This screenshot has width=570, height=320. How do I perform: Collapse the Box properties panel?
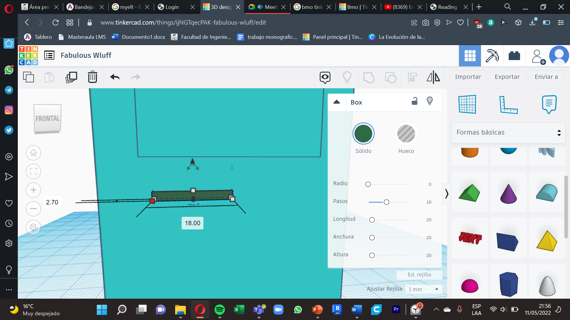(337, 102)
